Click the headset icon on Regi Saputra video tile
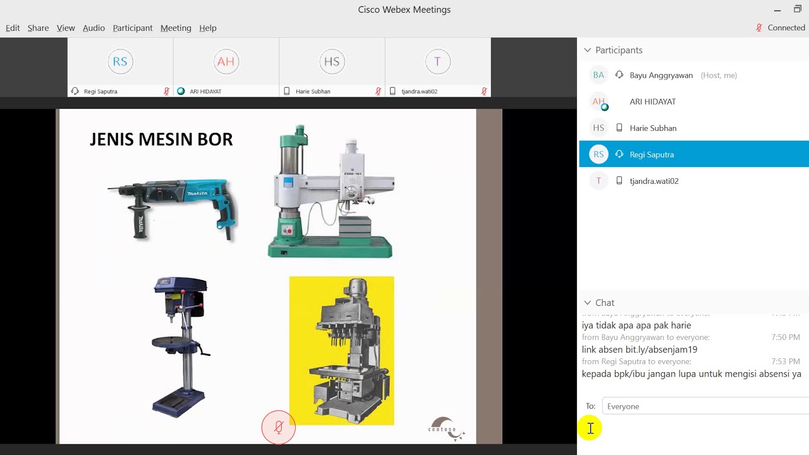Screen dimensions: 809x455 (75, 91)
